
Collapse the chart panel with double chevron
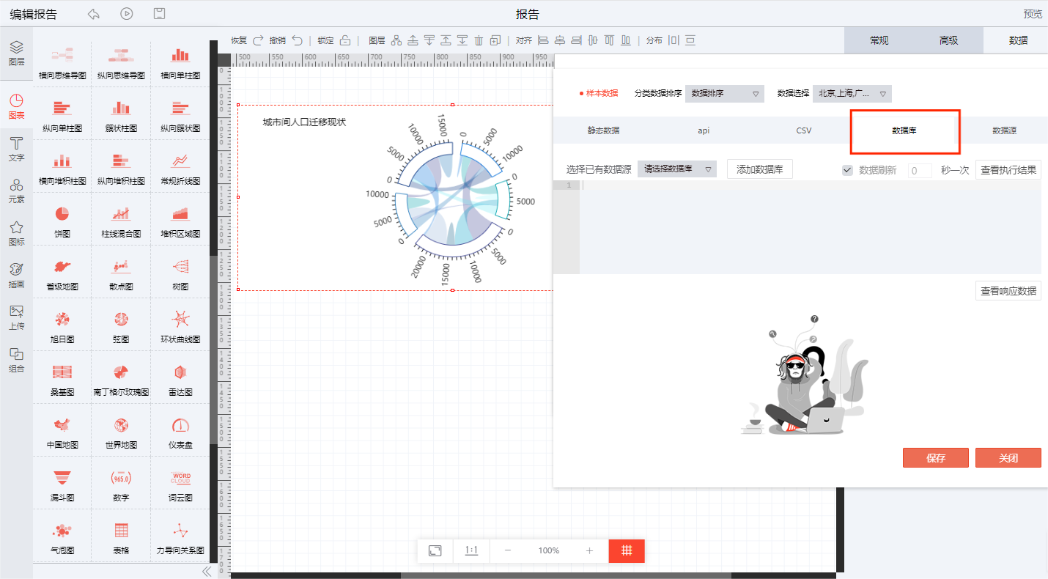click(206, 571)
